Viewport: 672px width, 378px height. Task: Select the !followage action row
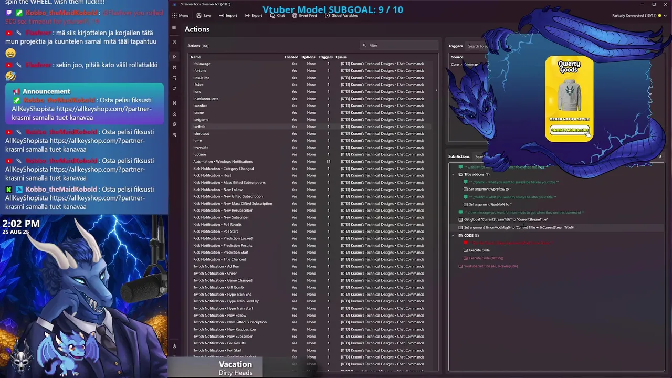310,64
